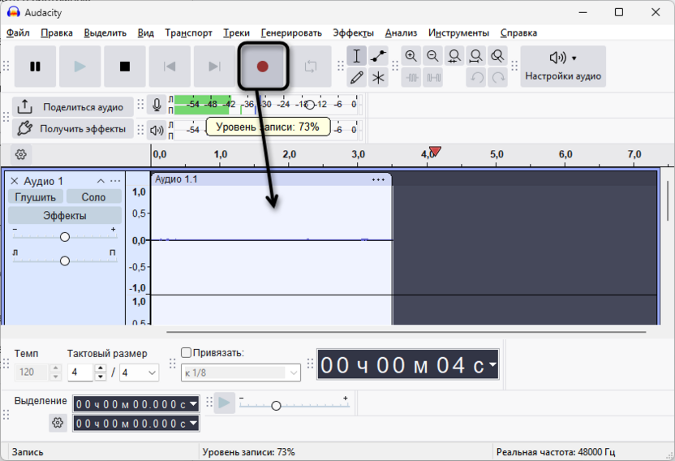Open the Файл menu
Viewport: 675px width, 461px height.
(18, 32)
